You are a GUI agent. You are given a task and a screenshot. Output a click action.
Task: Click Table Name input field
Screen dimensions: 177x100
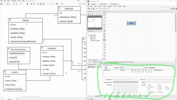pyautogui.click(x=132, y=67)
